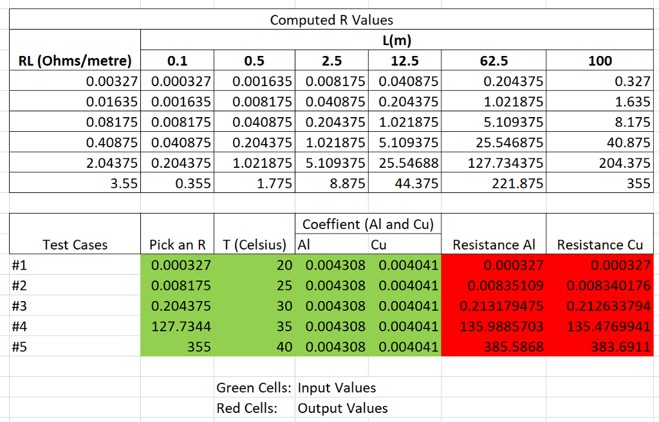The height and width of the screenshot is (422, 659).
Task: Select the RL value 3.55 cell
Action: (x=75, y=183)
